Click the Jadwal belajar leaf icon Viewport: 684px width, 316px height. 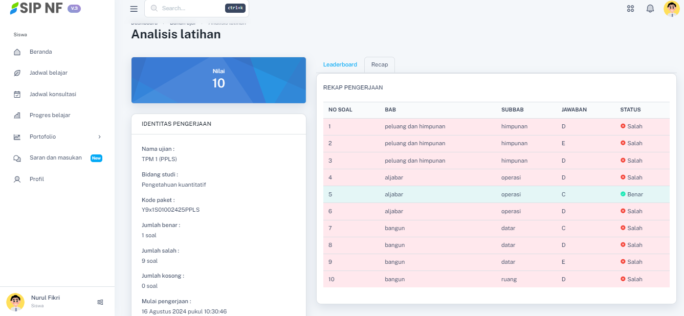point(17,73)
